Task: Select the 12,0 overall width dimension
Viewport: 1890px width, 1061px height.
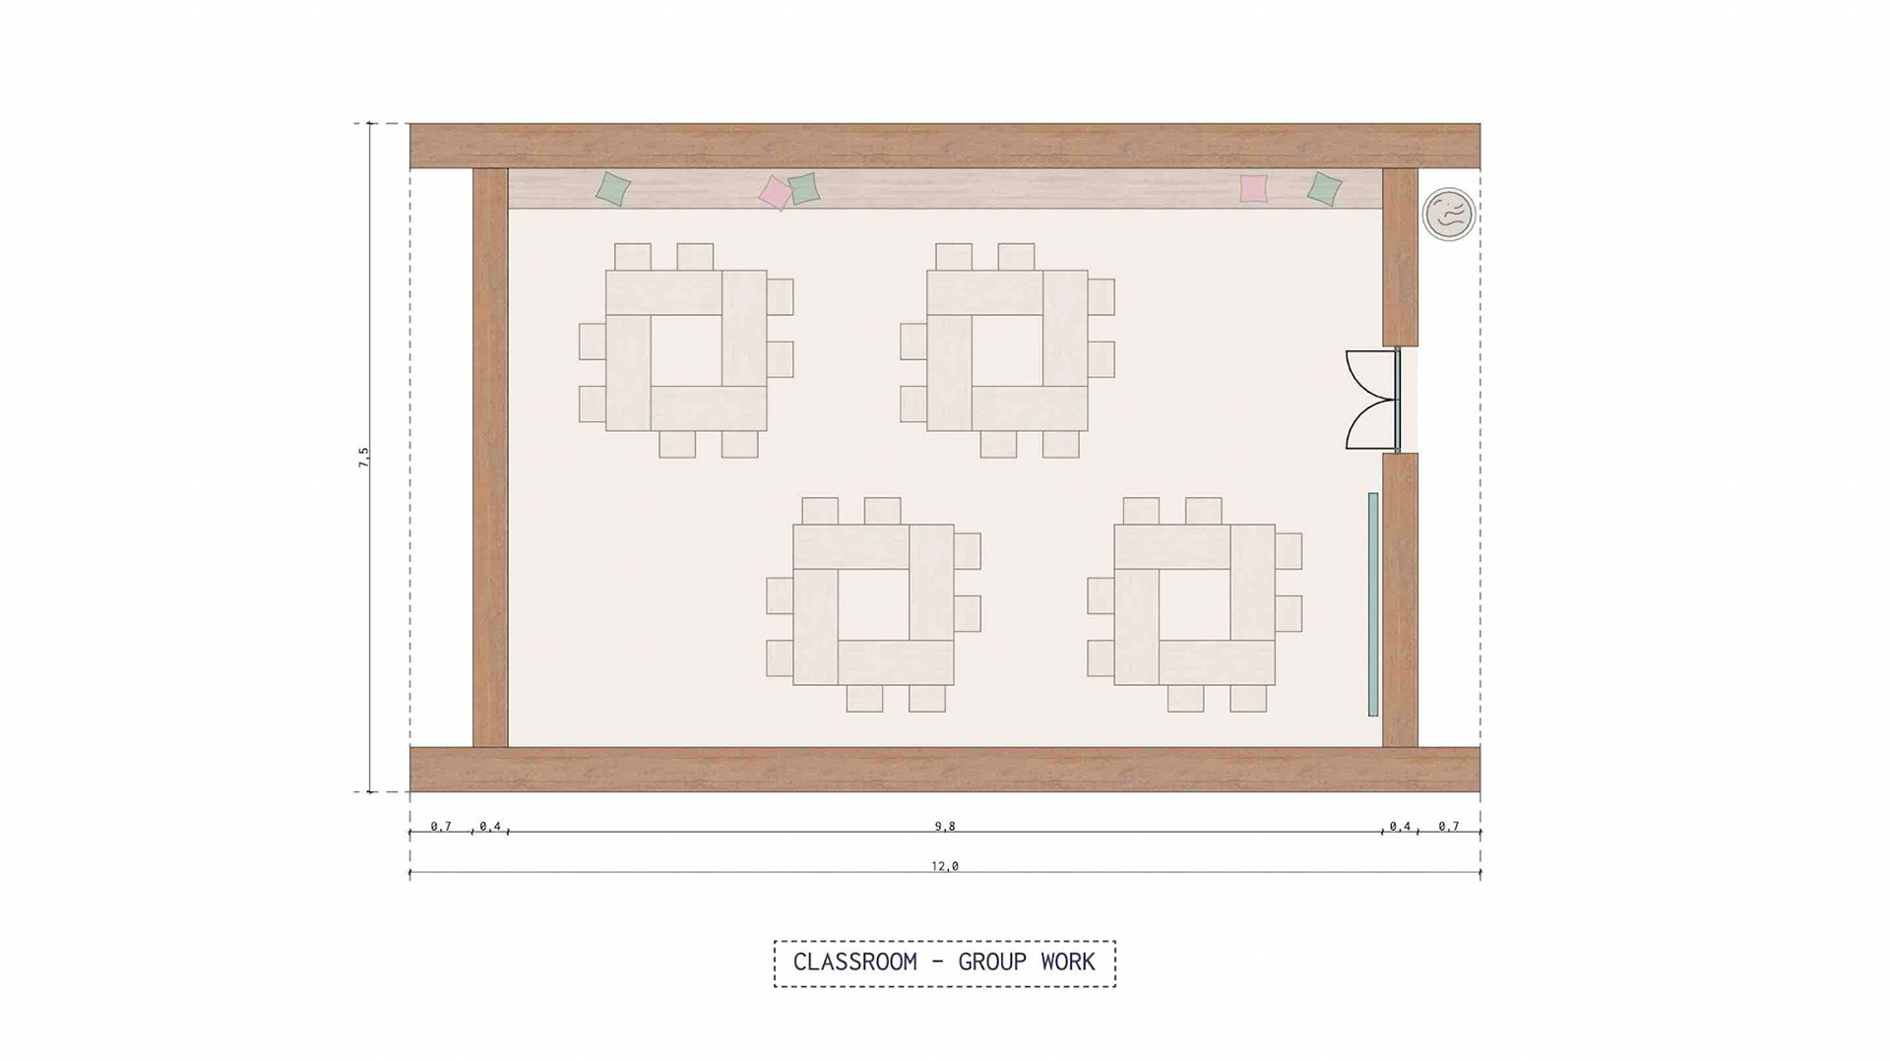Action: click(x=945, y=866)
